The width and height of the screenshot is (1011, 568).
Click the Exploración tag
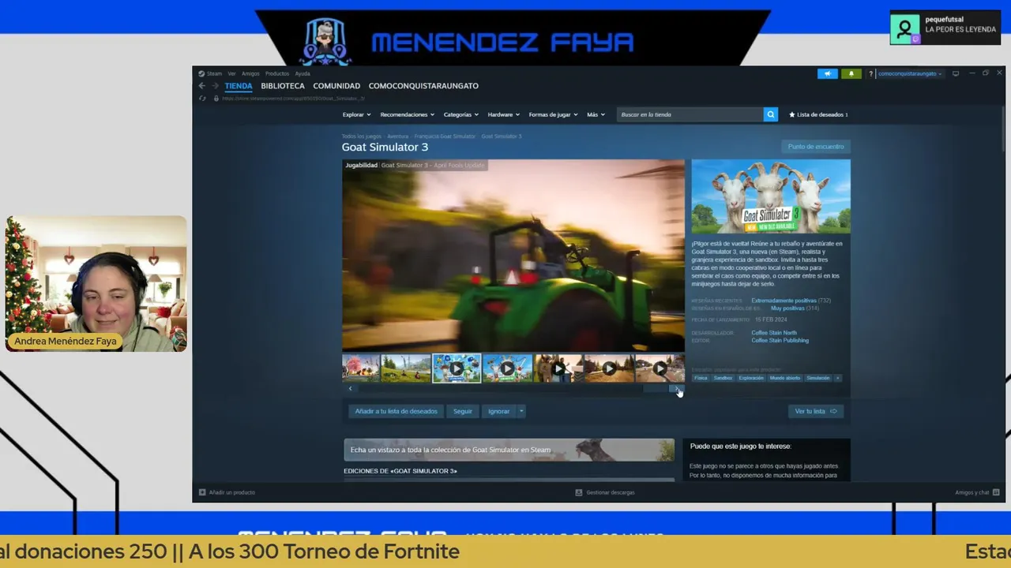(x=751, y=378)
